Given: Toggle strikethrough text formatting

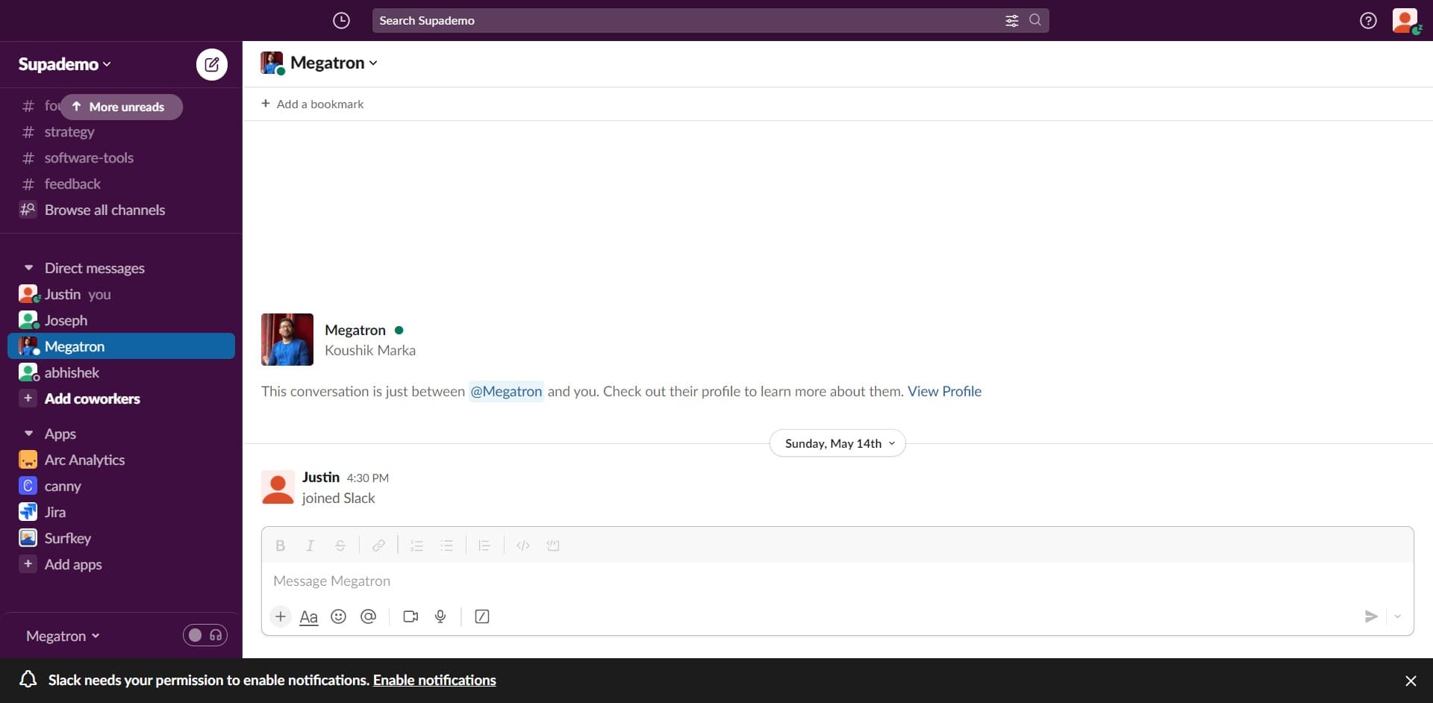Looking at the screenshot, I should point(340,546).
